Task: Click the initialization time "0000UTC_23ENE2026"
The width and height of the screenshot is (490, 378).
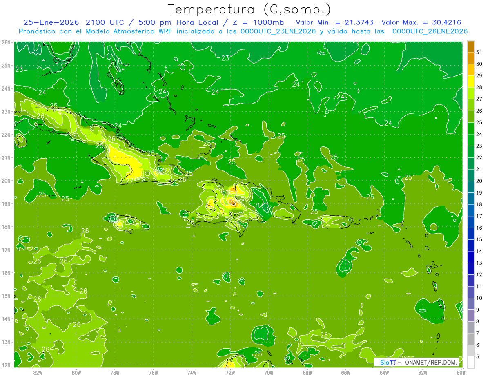Action: (x=278, y=31)
